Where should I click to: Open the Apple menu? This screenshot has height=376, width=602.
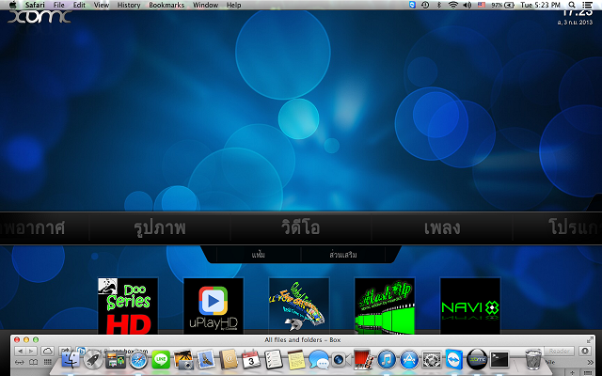pyautogui.click(x=12, y=5)
